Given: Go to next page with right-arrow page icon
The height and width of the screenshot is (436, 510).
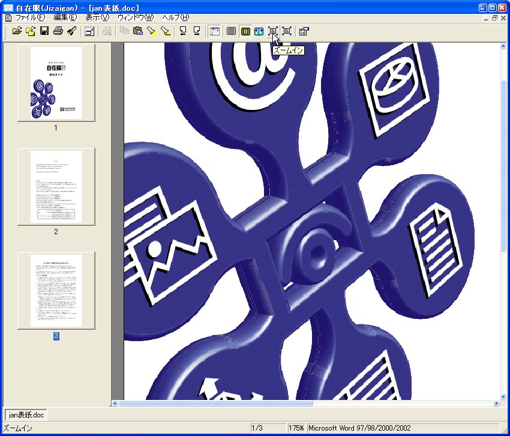Looking at the screenshot, I should point(197,31).
